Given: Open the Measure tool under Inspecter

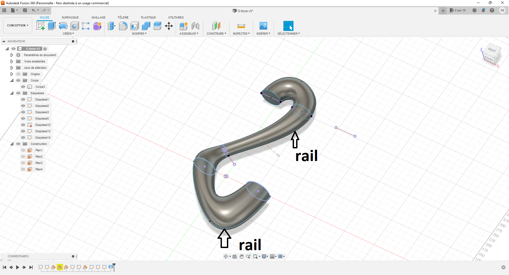Looking at the screenshot, I should (241, 26).
